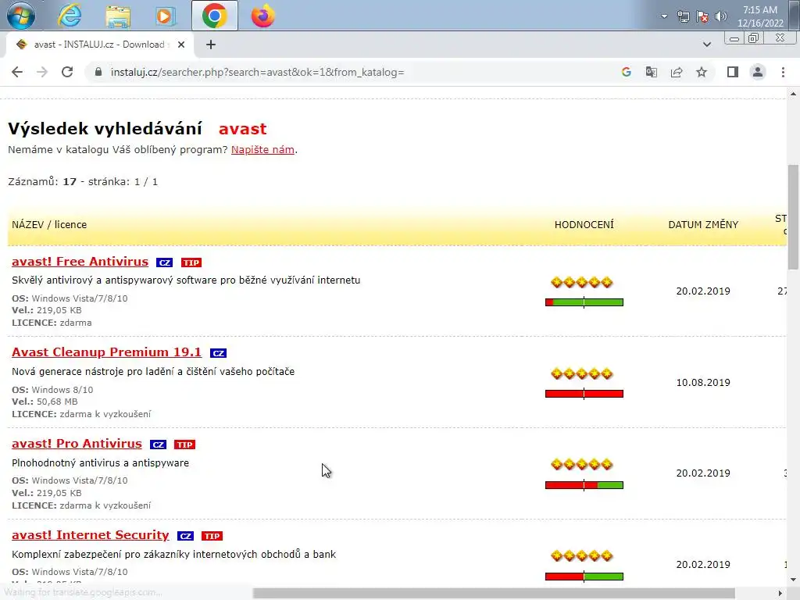Click "LICENCE: zdarma" under avast! Free Antivirus

coord(52,323)
